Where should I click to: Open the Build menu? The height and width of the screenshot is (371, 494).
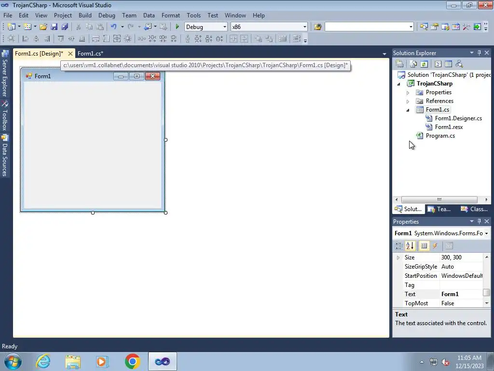85,15
